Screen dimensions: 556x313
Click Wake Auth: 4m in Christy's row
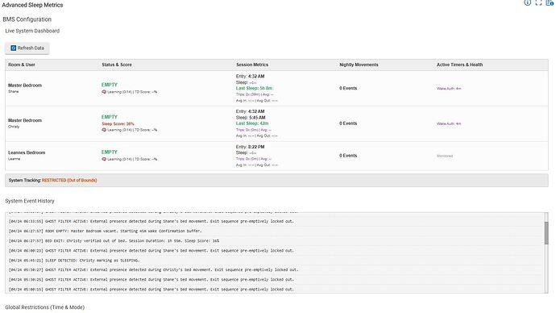tap(449, 124)
